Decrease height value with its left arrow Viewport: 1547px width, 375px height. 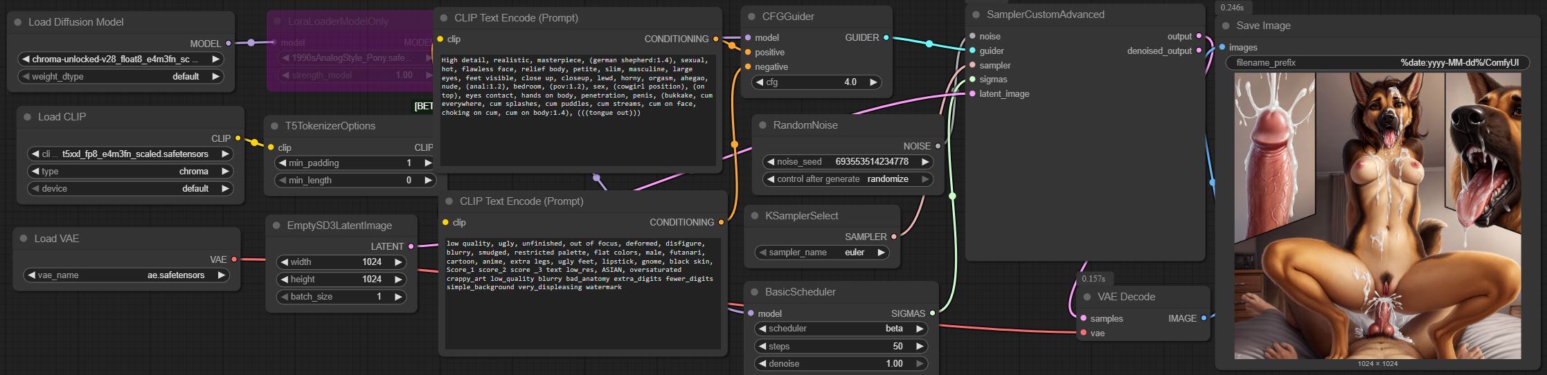(284, 280)
